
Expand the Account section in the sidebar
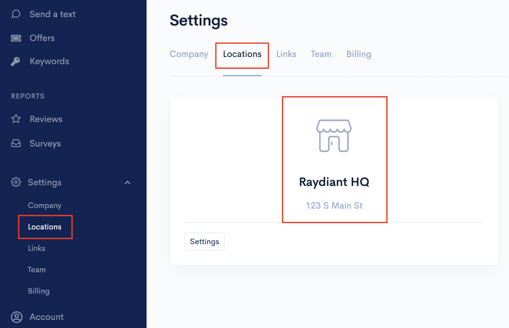point(46,317)
